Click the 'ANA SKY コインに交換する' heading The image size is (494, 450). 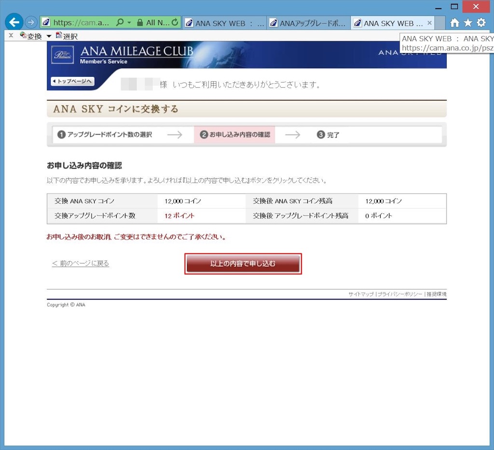click(x=116, y=109)
